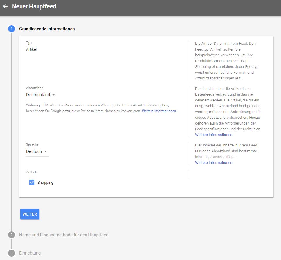Open the Absatzland Deutschland dropdown
Image resolution: width=281 pixels, height=260 pixels.
pyautogui.click(x=41, y=95)
